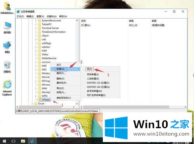Click the status bar registry path

pos(57,111)
